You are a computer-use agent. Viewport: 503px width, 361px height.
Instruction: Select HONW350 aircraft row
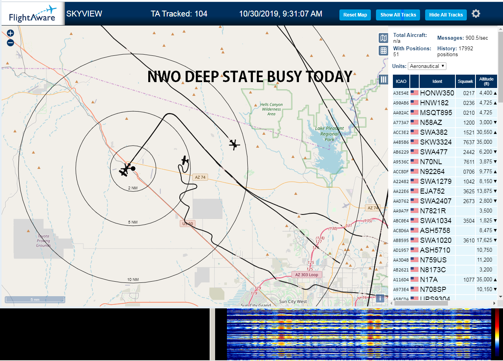coord(445,93)
